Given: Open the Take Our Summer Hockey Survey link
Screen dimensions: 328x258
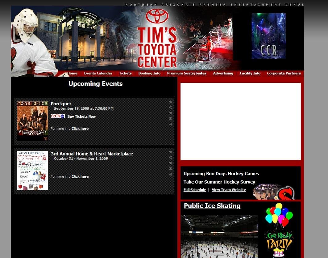Looking at the screenshot, I should 219,182.
